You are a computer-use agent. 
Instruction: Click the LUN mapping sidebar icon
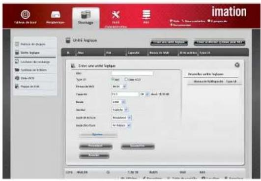coord(17,86)
